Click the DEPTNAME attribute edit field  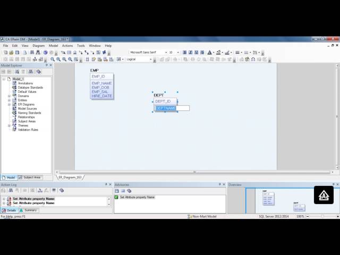pyautogui.click(x=172, y=108)
